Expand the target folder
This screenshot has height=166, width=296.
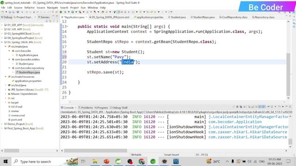click(x=6, y=102)
